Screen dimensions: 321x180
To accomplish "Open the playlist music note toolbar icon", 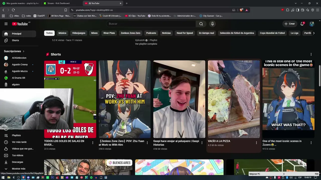I will click(292, 10).
